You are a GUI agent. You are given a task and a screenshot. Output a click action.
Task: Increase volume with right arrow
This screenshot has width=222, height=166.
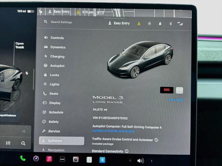tap(152, 161)
